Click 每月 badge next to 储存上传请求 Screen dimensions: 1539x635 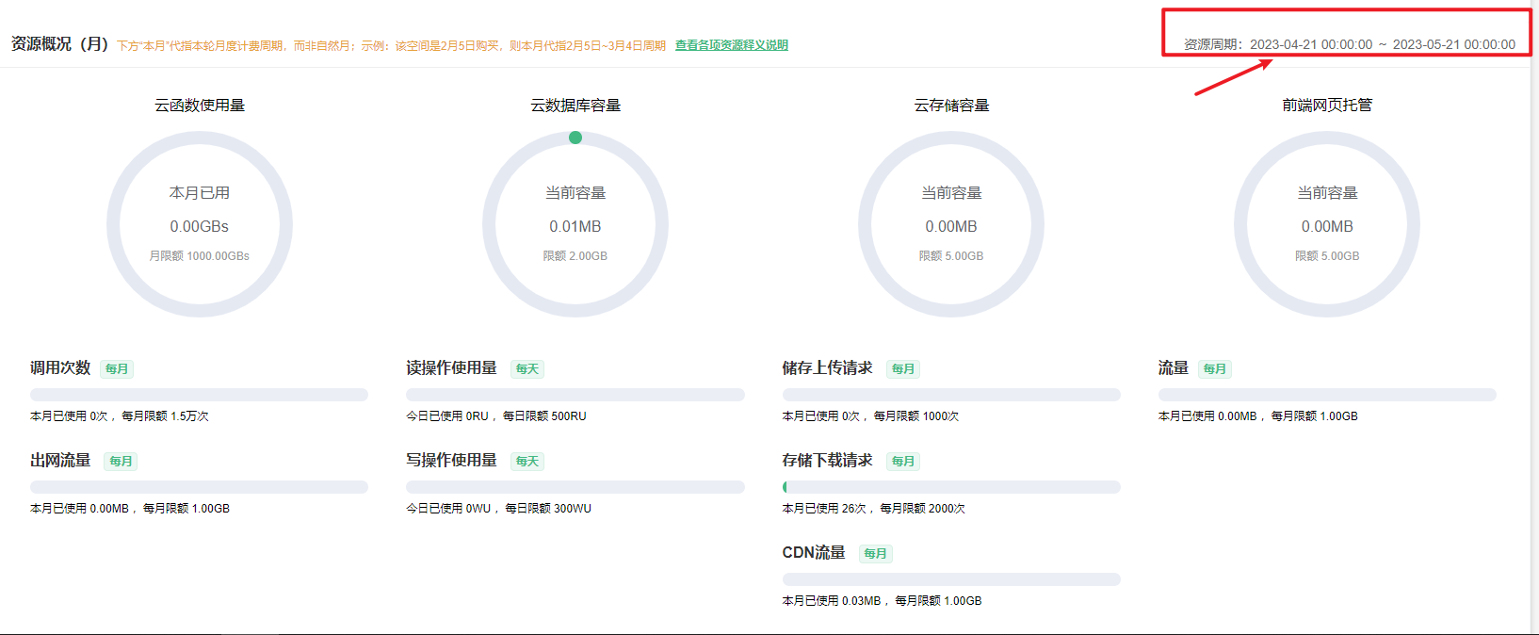[x=903, y=369]
